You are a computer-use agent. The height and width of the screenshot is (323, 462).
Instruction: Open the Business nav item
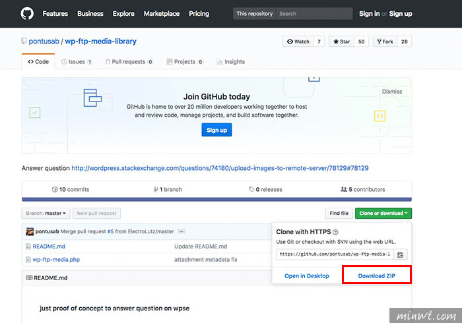click(90, 14)
